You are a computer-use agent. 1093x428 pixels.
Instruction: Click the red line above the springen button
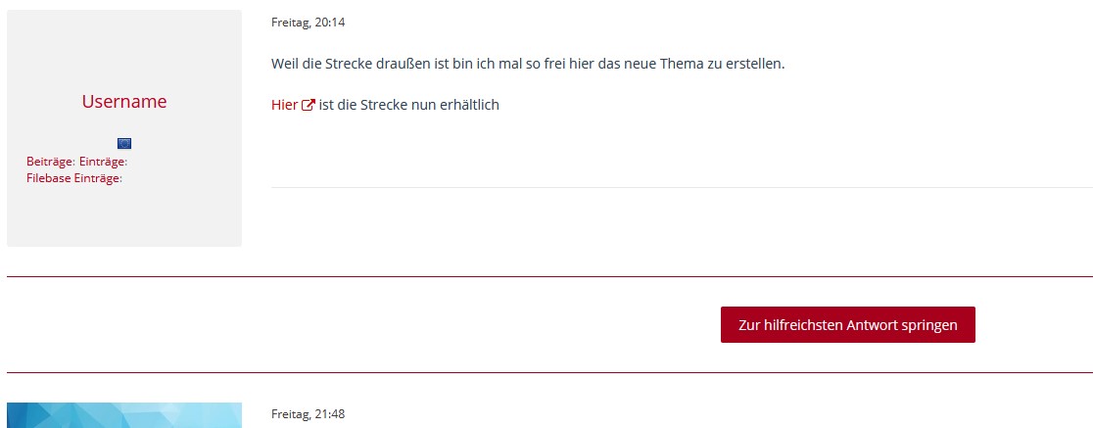click(548, 277)
